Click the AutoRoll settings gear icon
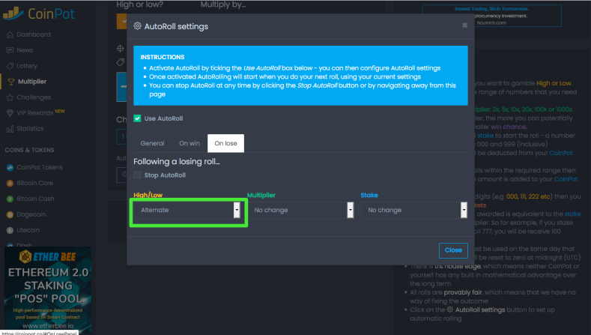The height and width of the screenshot is (335, 591). (x=138, y=26)
